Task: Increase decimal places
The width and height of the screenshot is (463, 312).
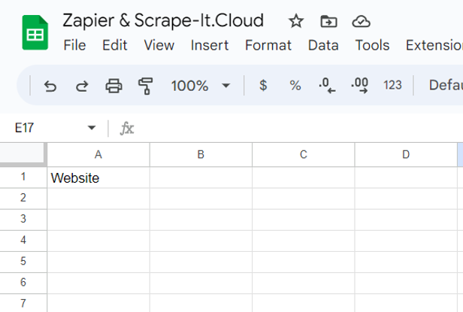Action: pos(360,86)
